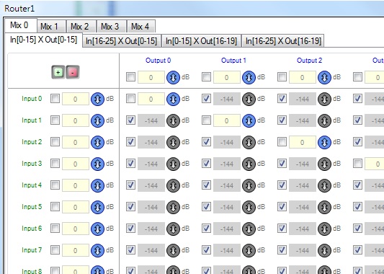Click the Input 1 to Output 1 gain field
384x274 pixels.
(227, 120)
